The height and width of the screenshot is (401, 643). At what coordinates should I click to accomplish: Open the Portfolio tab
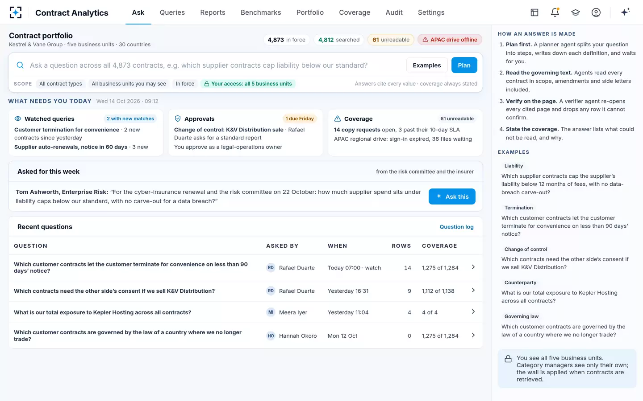(310, 12)
